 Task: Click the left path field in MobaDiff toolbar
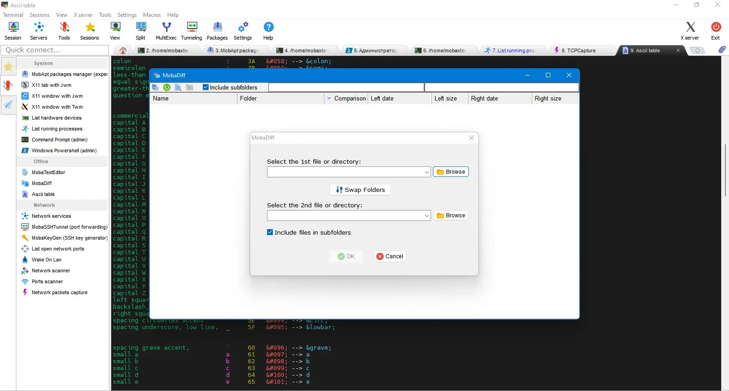pyautogui.click(x=346, y=87)
